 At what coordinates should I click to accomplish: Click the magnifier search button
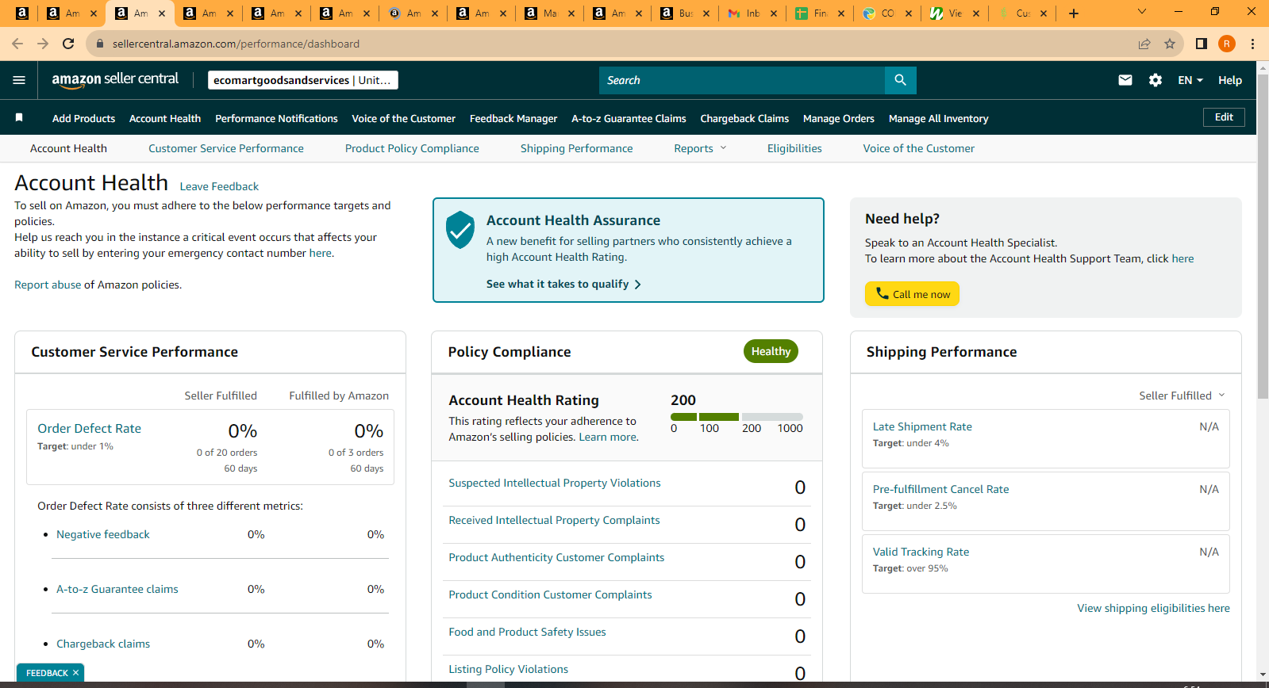[x=900, y=80]
